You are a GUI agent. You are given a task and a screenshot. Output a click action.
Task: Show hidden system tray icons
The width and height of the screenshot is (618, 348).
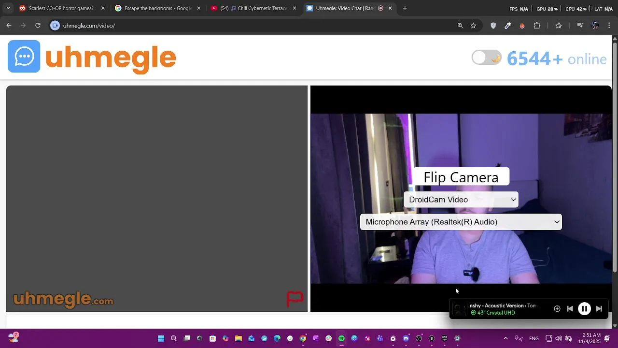tap(506, 338)
